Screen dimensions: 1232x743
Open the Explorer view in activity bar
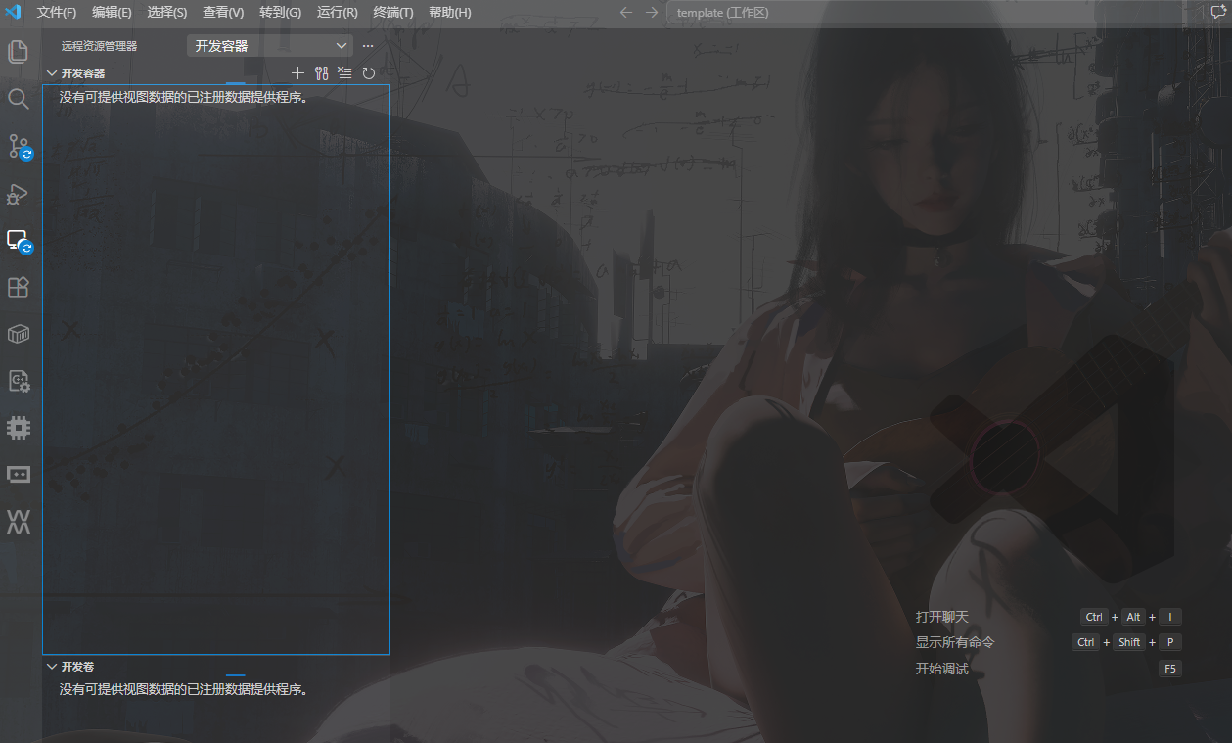pyautogui.click(x=19, y=51)
